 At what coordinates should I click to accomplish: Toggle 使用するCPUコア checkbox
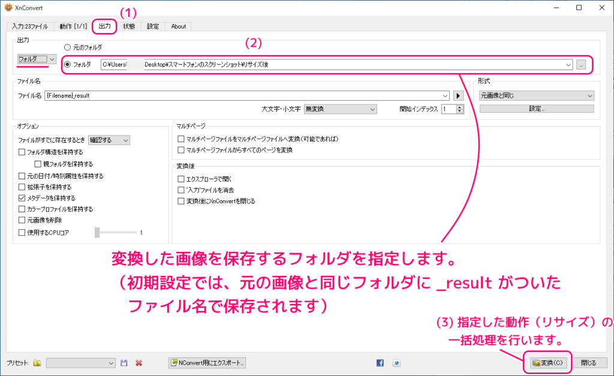22,232
